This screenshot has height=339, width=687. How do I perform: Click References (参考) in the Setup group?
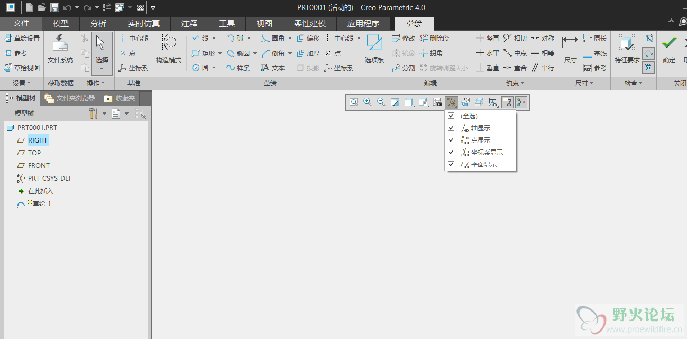tap(16, 53)
